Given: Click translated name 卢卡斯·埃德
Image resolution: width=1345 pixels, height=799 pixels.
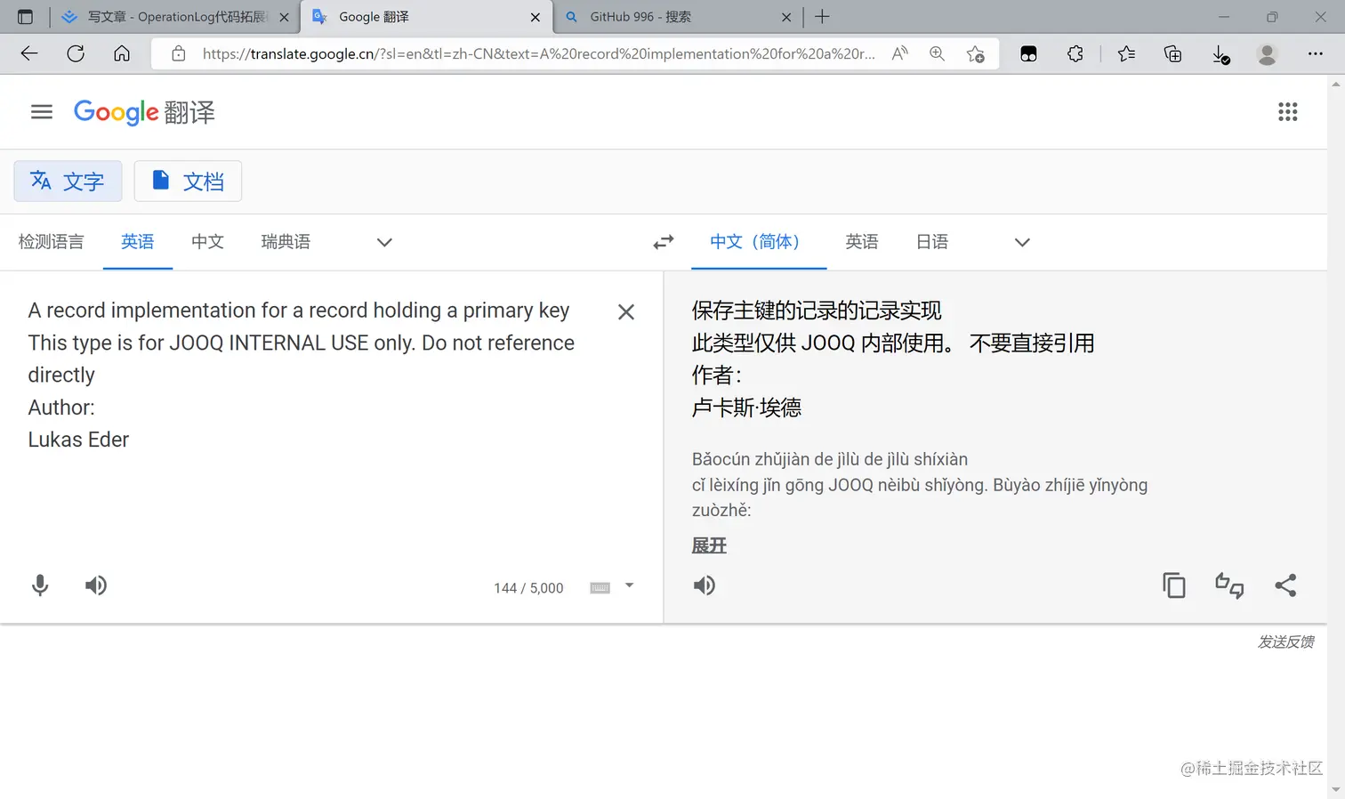Looking at the screenshot, I should click(746, 408).
